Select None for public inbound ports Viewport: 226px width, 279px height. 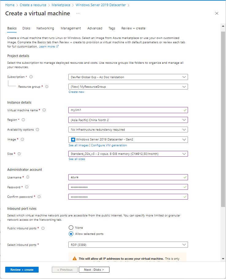(x=71, y=227)
